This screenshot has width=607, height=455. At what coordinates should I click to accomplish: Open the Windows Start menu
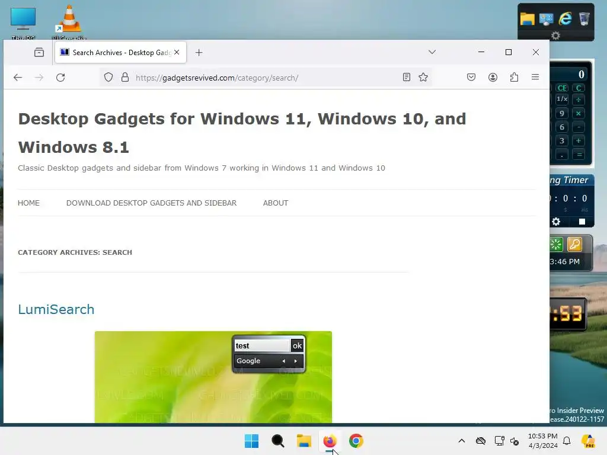(x=251, y=441)
